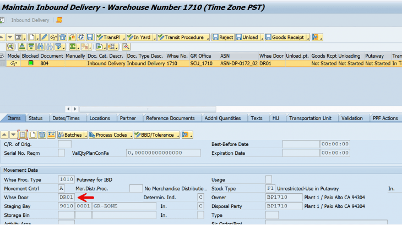Click the create new document icon in header toolbar
Viewport: 402px width, 225px height.
32,37
